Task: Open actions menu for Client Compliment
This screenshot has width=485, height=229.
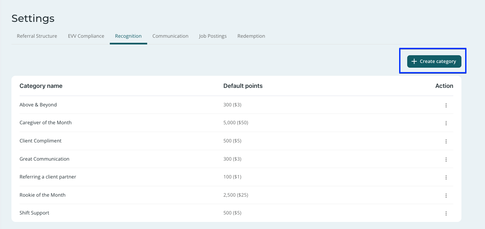Action: [446, 141]
